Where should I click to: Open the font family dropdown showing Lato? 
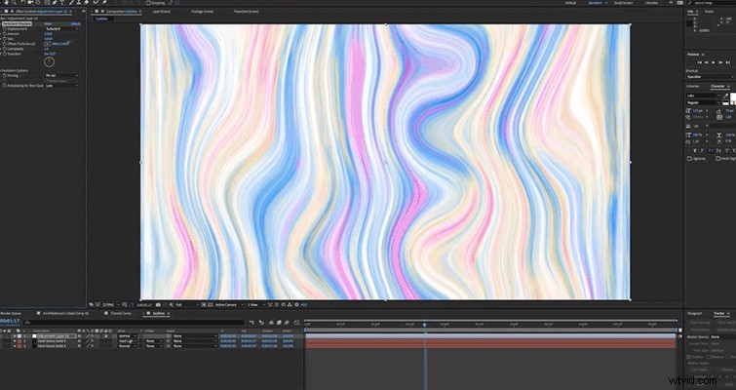[x=703, y=96]
